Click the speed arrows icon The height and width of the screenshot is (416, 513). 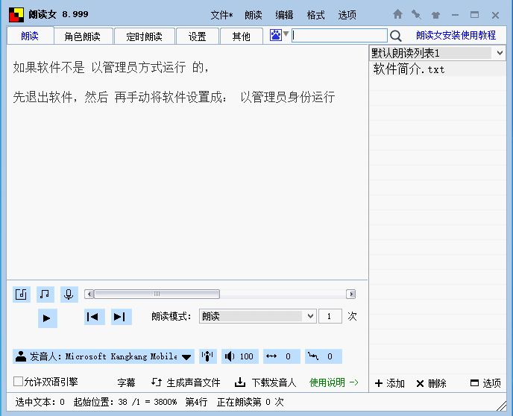click(x=271, y=356)
